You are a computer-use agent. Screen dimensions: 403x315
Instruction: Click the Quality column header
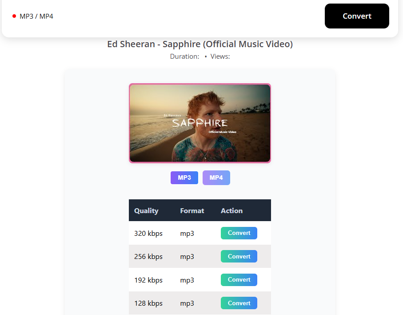[146, 210]
